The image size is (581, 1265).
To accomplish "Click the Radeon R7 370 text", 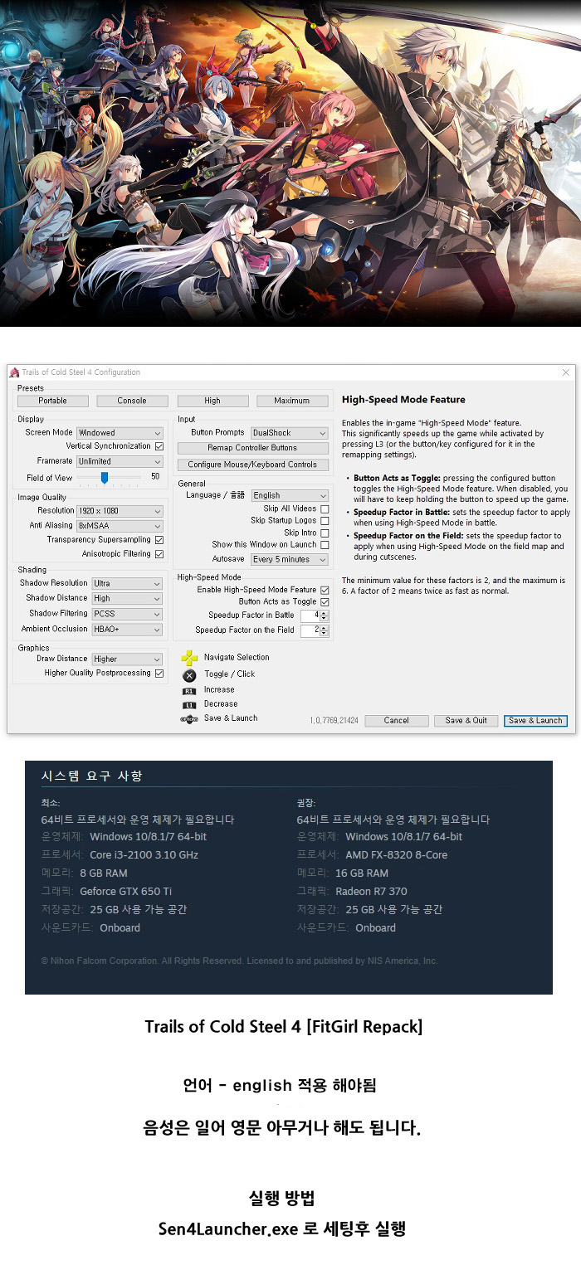I will pyautogui.click(x=371, y=892).
